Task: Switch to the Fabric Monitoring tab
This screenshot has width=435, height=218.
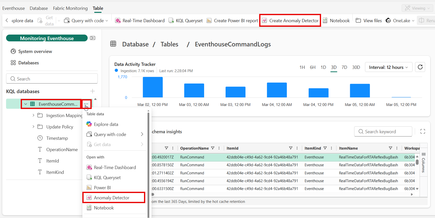Action: coord(70,8)
